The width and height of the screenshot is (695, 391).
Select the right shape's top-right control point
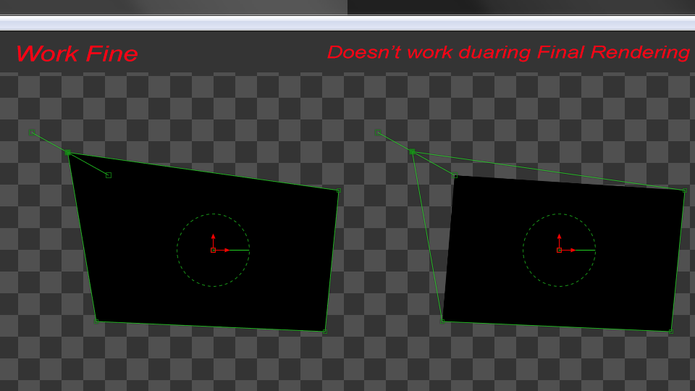(x=685, y=190)
